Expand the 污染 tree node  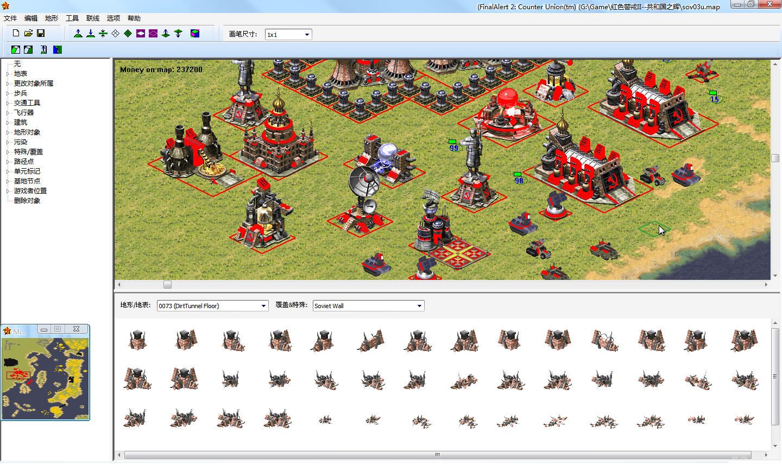pos(8,142)
